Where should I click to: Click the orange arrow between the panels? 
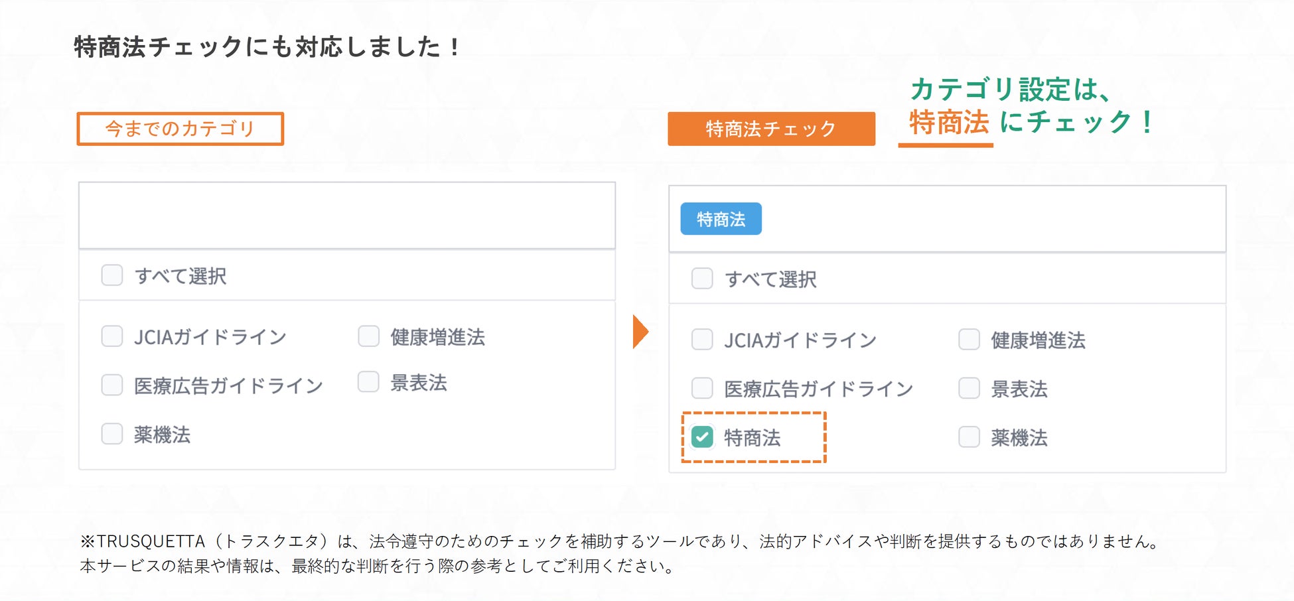pyautogui.click(x=640, y=332)
